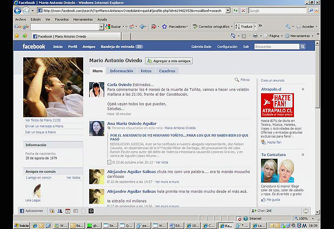Click the red Stop loading icon
This screenshot has width=334, height=229.
[243, 10]
